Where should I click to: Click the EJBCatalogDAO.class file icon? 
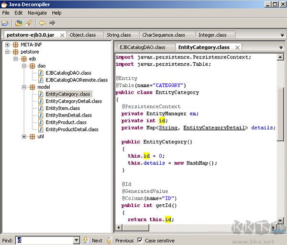(41, 73)
